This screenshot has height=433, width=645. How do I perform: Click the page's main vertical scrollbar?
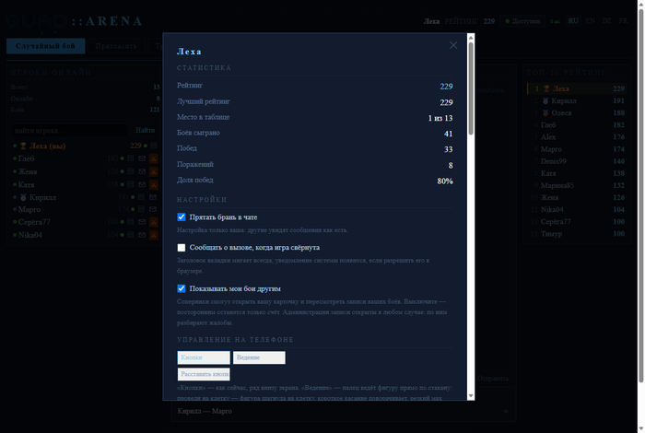[641, 195]
